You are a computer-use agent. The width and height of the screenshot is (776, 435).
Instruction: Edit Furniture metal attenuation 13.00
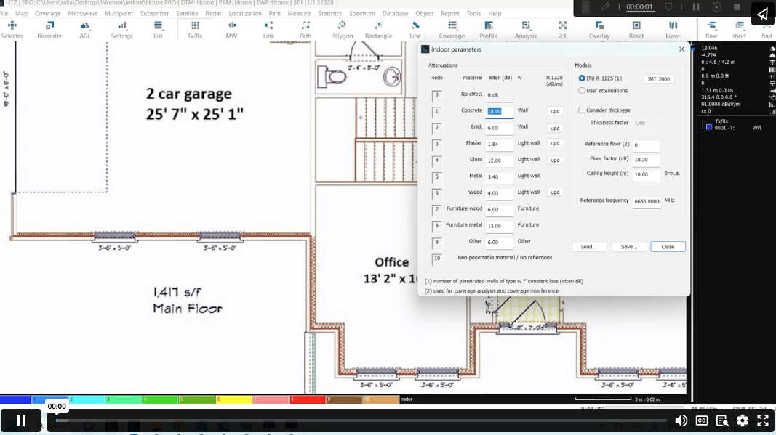pos(500,225)
